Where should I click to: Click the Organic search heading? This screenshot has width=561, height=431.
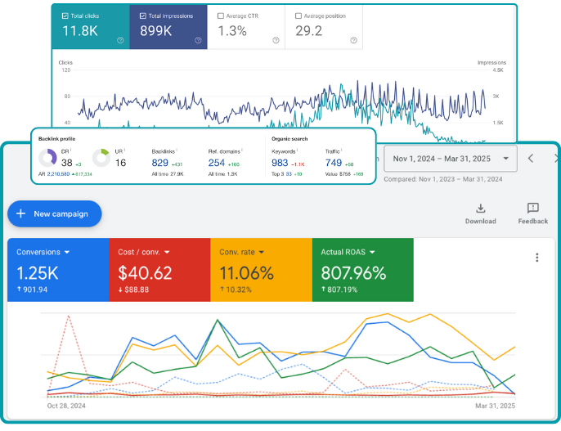[x=289, y=139]
